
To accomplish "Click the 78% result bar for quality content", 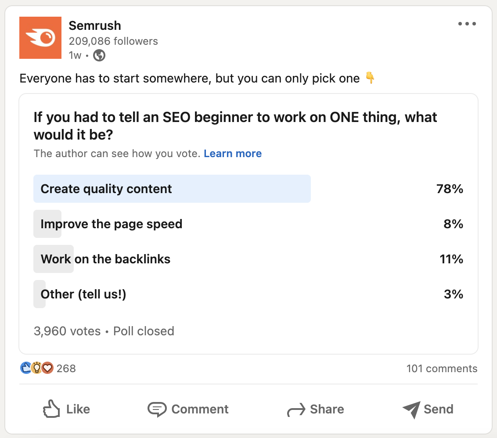I will click(x=172, y=189).
